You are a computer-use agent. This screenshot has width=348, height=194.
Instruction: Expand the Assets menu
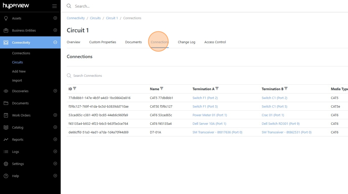click(55, 18)
